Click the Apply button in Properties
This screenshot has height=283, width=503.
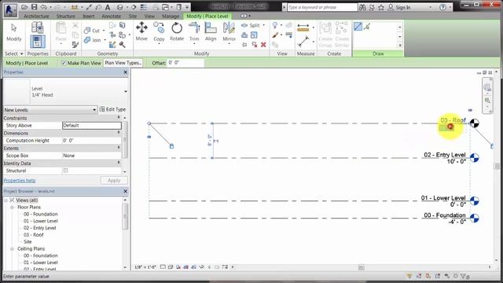[114, 181]
